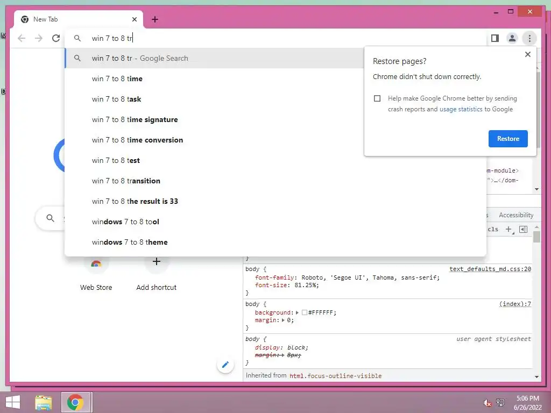Image resolution: width=551 pixels, height=413 pixels.
Task: Open the Chrome side panel icon
Action: tap(495, 38)
